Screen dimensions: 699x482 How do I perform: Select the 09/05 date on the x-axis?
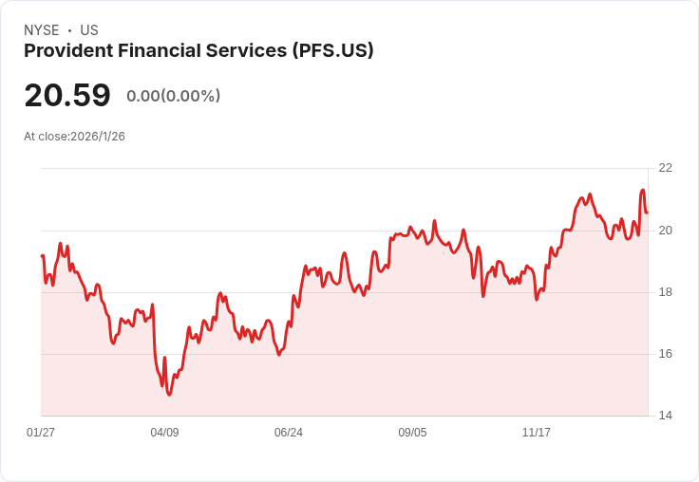click(412, 432)
